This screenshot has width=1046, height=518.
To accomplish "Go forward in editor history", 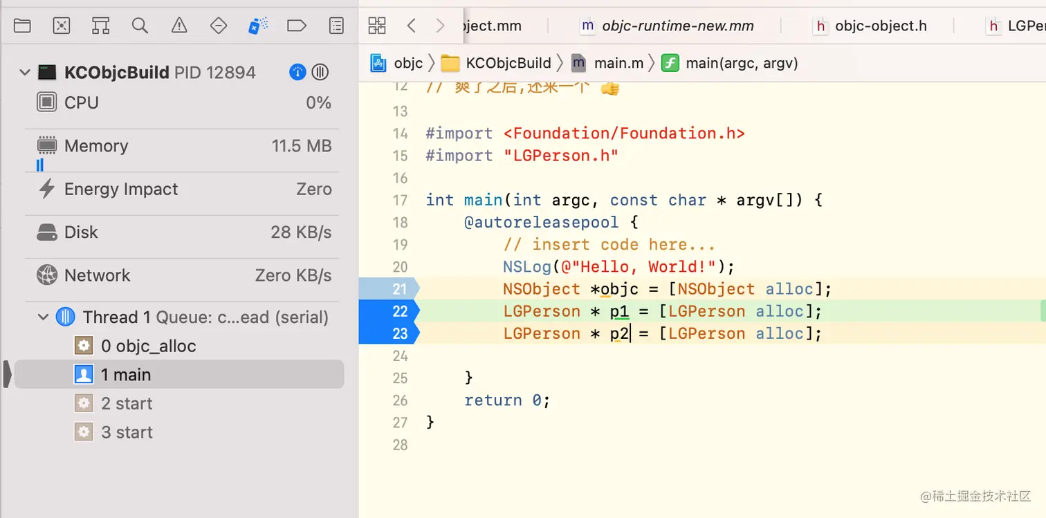I will pos(440,26).
